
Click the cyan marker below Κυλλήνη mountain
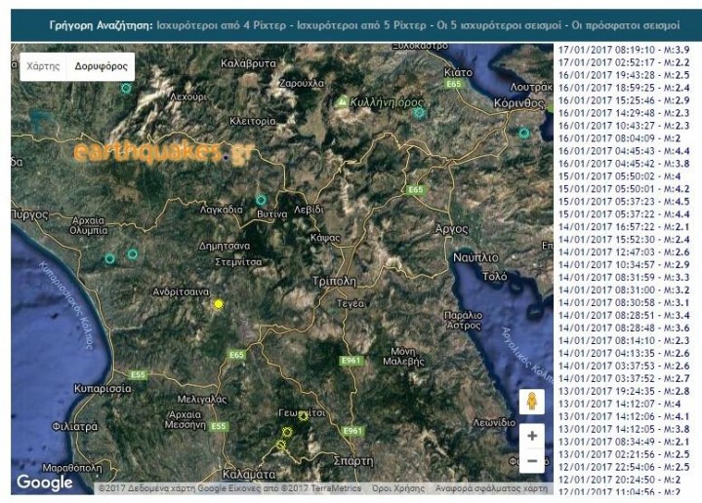coord(419,113)
